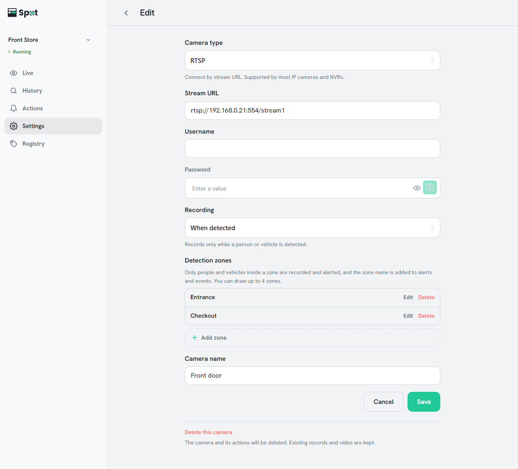Toggle password visibility with the eye icon

coord(417,188)
